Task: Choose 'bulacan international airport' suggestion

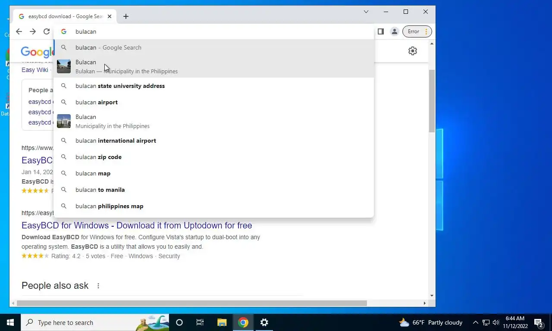Action: pos(214,141)
